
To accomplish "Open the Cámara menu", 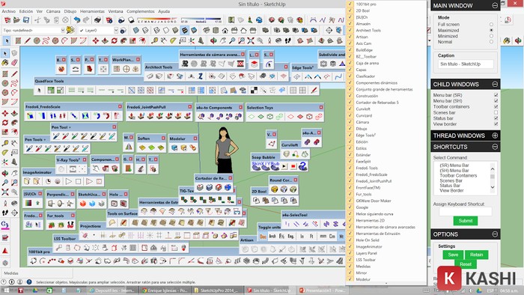I will point(53,11).
